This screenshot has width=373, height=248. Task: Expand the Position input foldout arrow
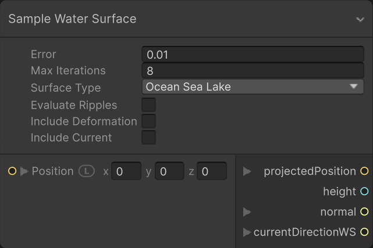24,171
